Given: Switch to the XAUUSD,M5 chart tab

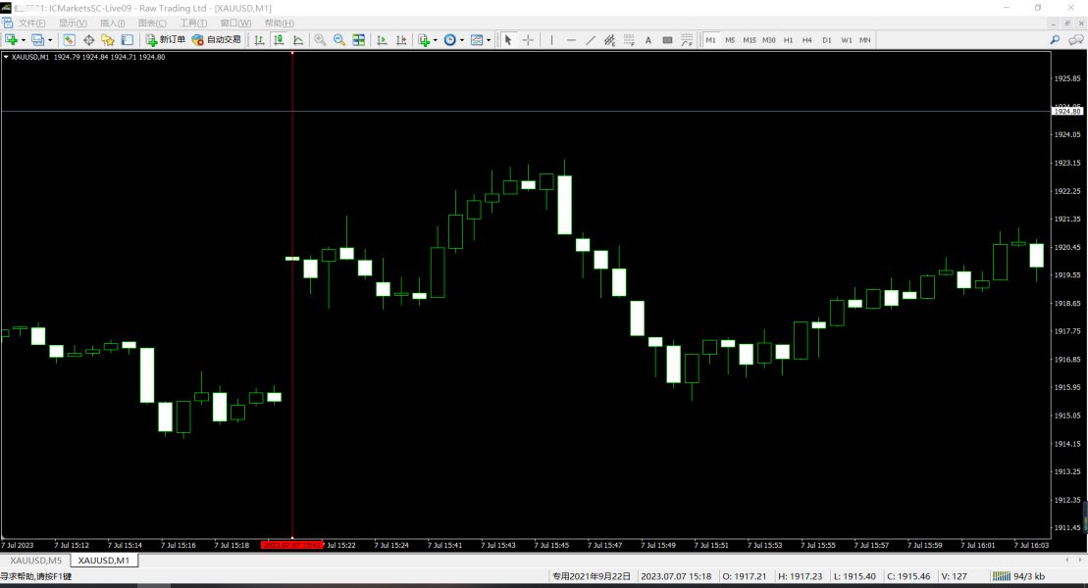Looking at the screenshot, I should [35, 561].
